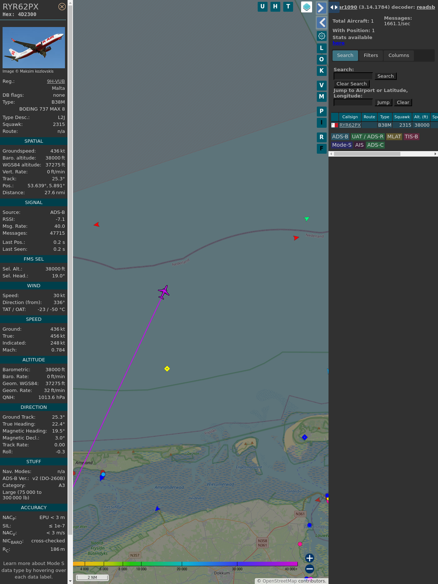Switch to the Filters tab
This screenshot has width=438, height=584.
[370, 55]
